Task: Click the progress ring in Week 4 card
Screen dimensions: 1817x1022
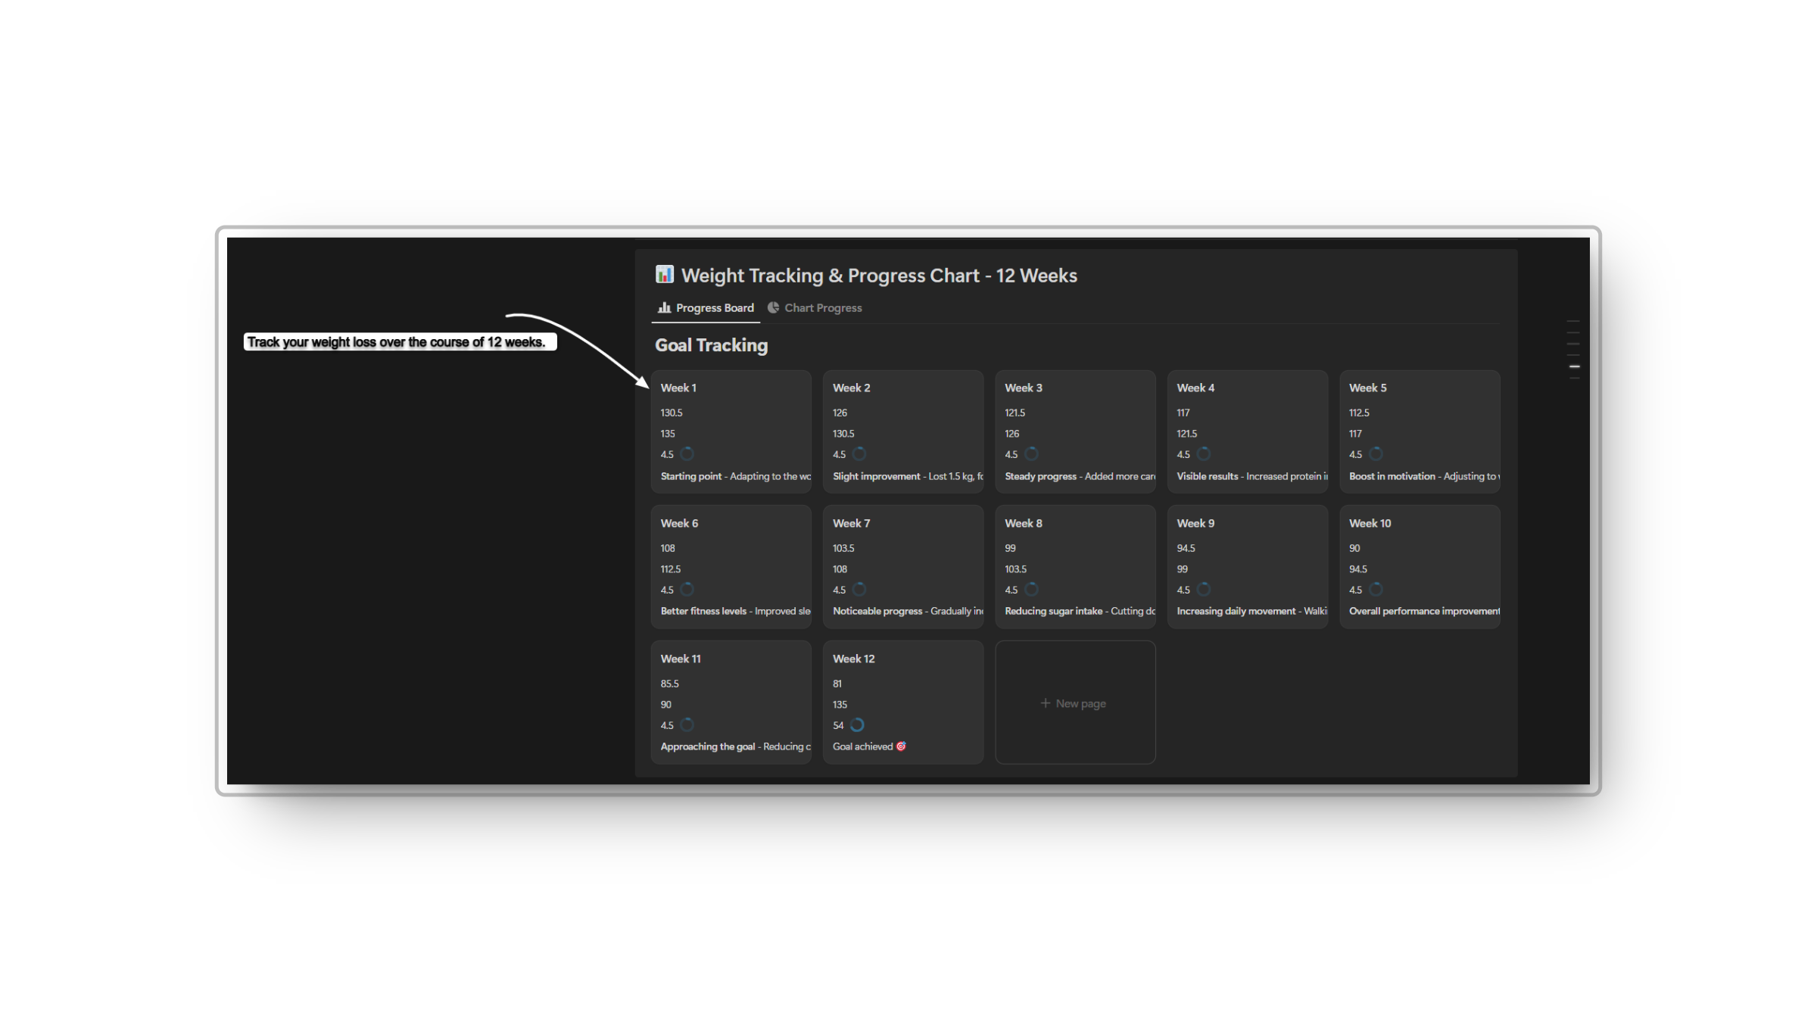Action: (1203, 454)
